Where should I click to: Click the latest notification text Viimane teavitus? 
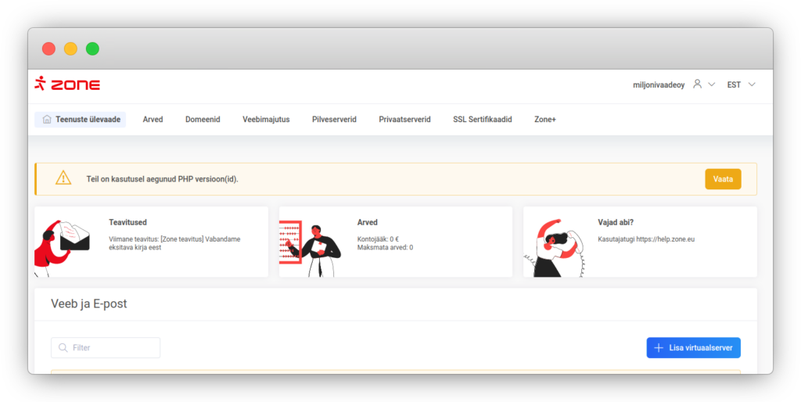(174, 243)
